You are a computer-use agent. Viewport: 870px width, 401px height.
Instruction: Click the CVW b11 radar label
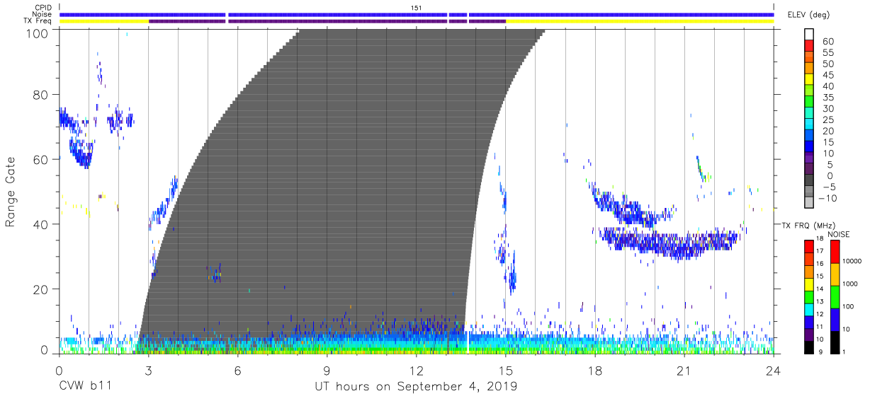[85, 387]
